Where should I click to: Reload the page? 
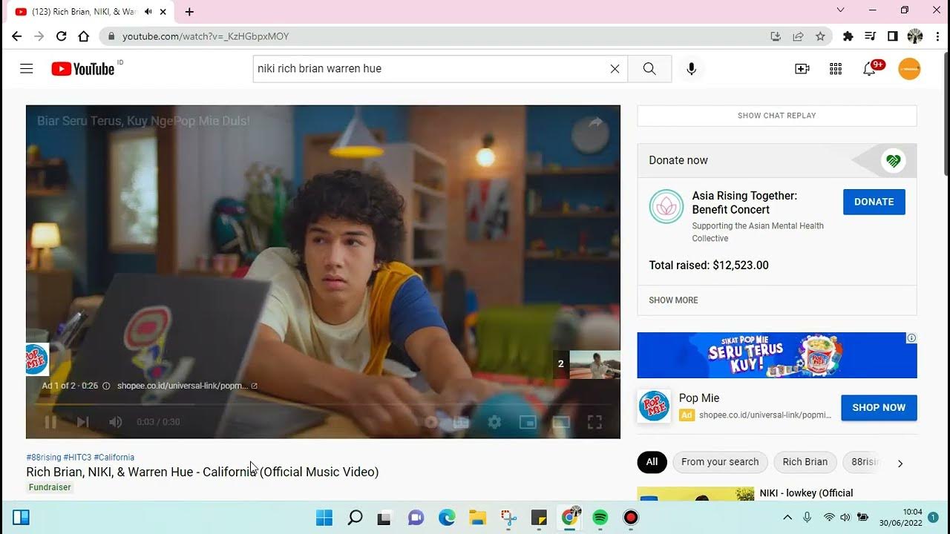click(61, 36)
